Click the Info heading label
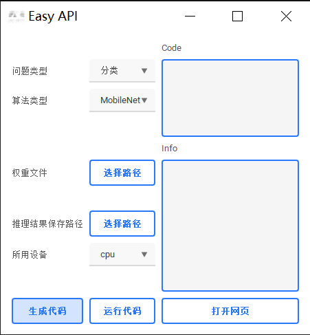Screen dimensions: 310x335 pyautogui.click(x=169, y=149)
